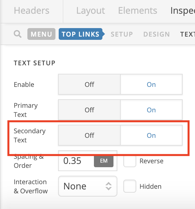This screenshot has height=209, width=195.
Task: Open the Headers tab
Action: [x=32, y=10]
